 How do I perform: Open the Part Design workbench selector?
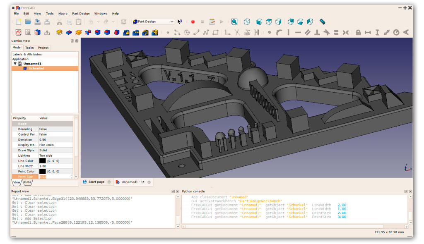(171, 22)
